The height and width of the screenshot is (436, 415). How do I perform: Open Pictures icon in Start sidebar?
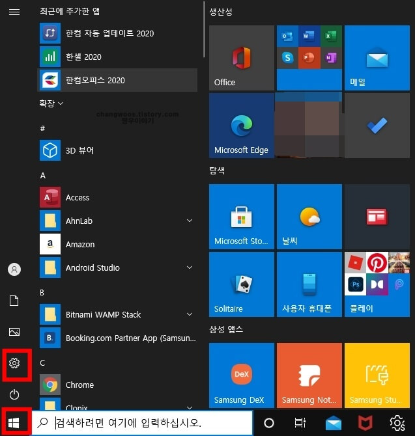click(14, 332)
